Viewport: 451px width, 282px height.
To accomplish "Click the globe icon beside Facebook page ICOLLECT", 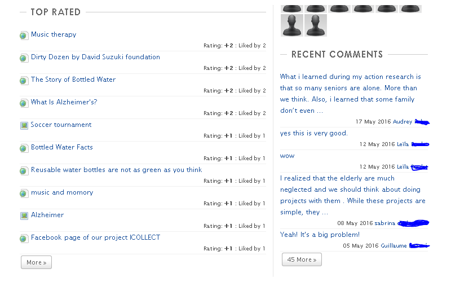I will click(24, 239).
